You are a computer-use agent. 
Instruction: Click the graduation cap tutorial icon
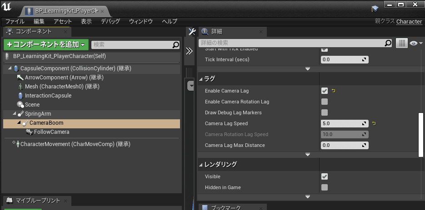[x=375, y=9]
